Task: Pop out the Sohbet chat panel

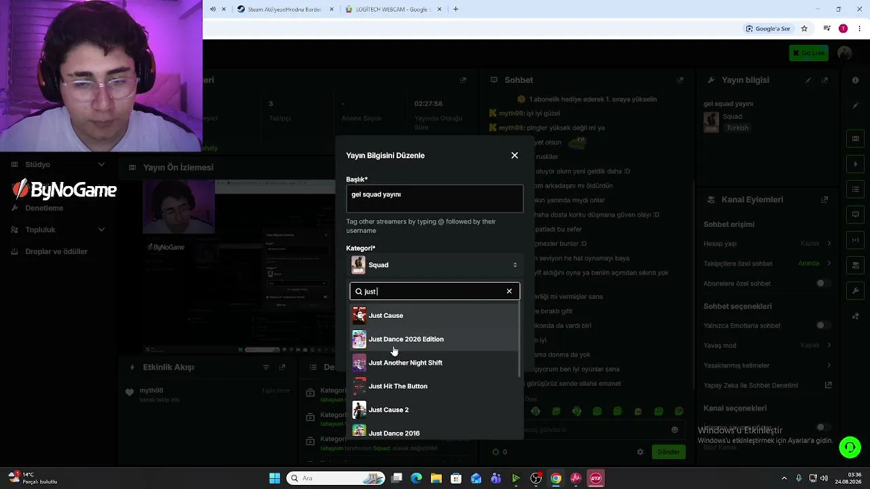Action: click(680, 80)
